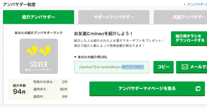The width and height of the screenshot is (207, 108).
Task: Click the yellow mineo logo in the silver badge
Action: point(39,51)
